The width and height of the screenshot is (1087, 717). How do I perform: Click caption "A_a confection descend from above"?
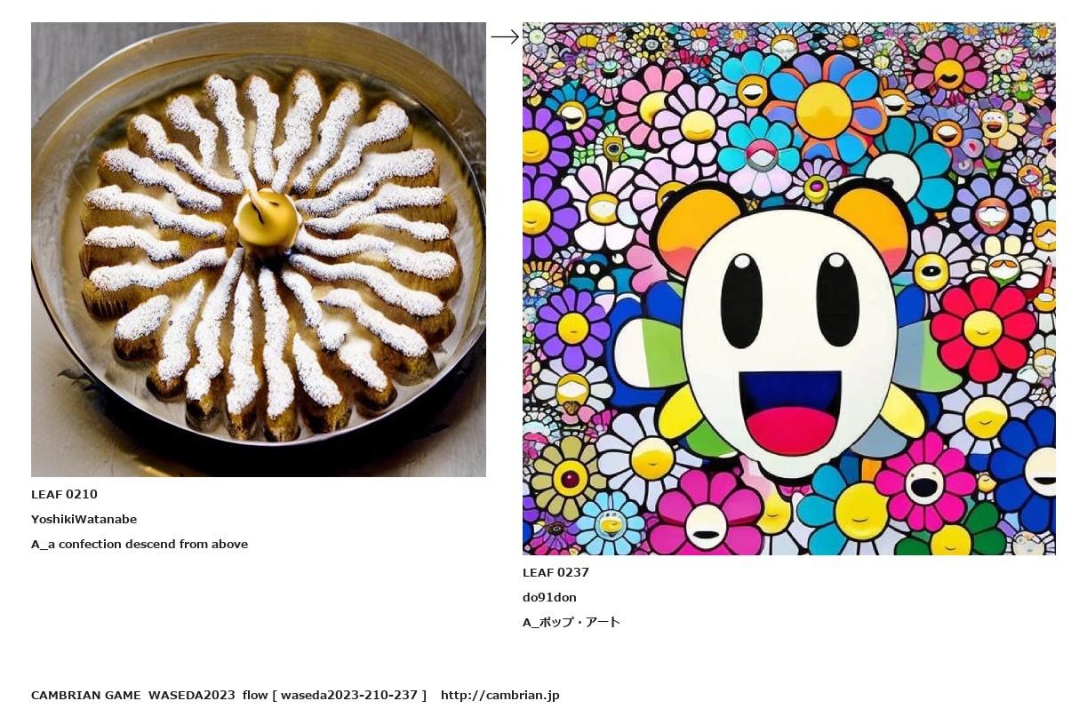click(140, 545)
